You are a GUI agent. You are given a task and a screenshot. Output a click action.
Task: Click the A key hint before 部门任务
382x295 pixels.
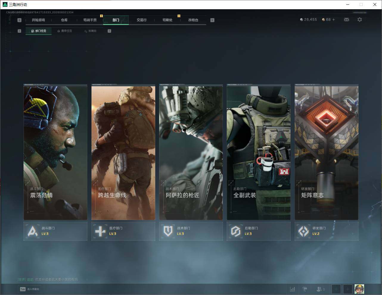click(19, 31)
